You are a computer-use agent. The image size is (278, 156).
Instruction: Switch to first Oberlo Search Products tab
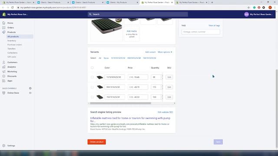click(53, 3)
